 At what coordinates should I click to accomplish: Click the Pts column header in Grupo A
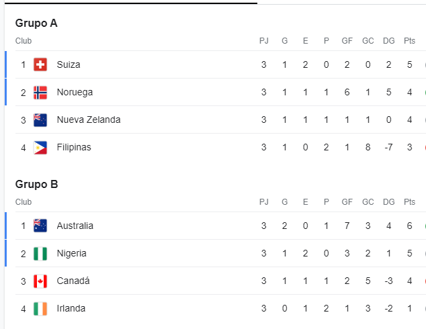click(409, 41)
